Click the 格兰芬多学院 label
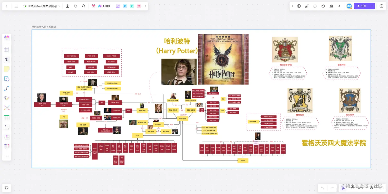 [286, 65]
